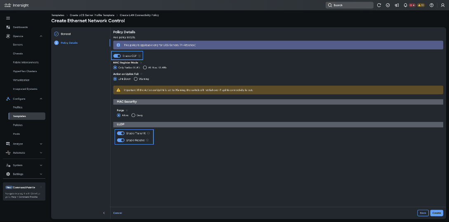Select Only Native VLAN radio option
The height and width of the screenshot is (222, 449).
(115, 68)
